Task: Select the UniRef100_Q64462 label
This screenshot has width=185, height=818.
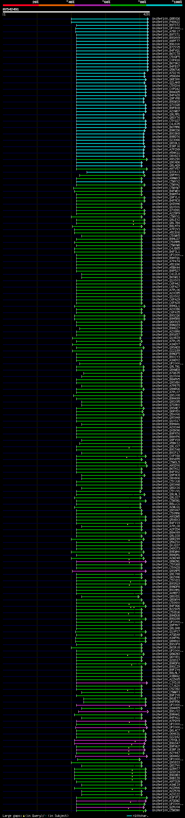Action: (x=166, y=756)
